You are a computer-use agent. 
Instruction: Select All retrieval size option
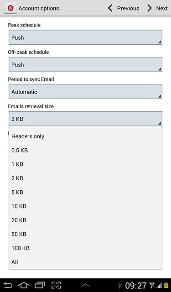(x=85, y=262)
